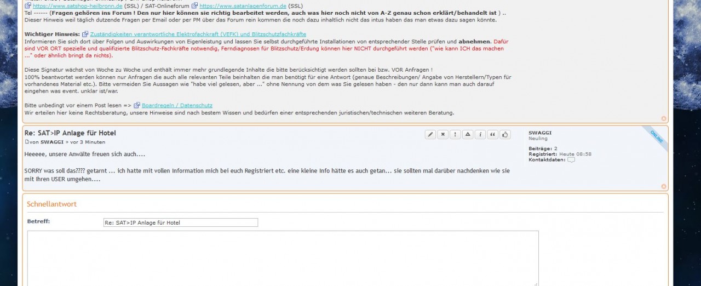Open the Elektrofachkraft und Blitzschutzfachkräfte link
The width and height of the screenshot is (701, 286).
coord(198,34)
